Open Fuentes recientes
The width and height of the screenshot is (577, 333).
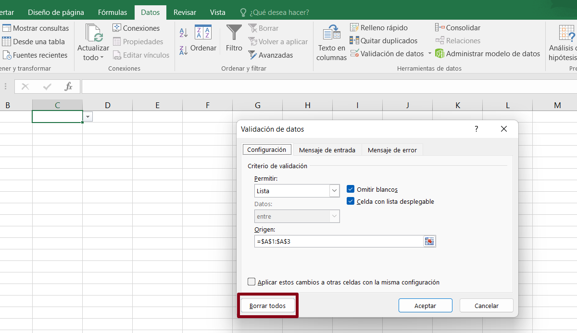pyautogui.click(x=35, y=55)
